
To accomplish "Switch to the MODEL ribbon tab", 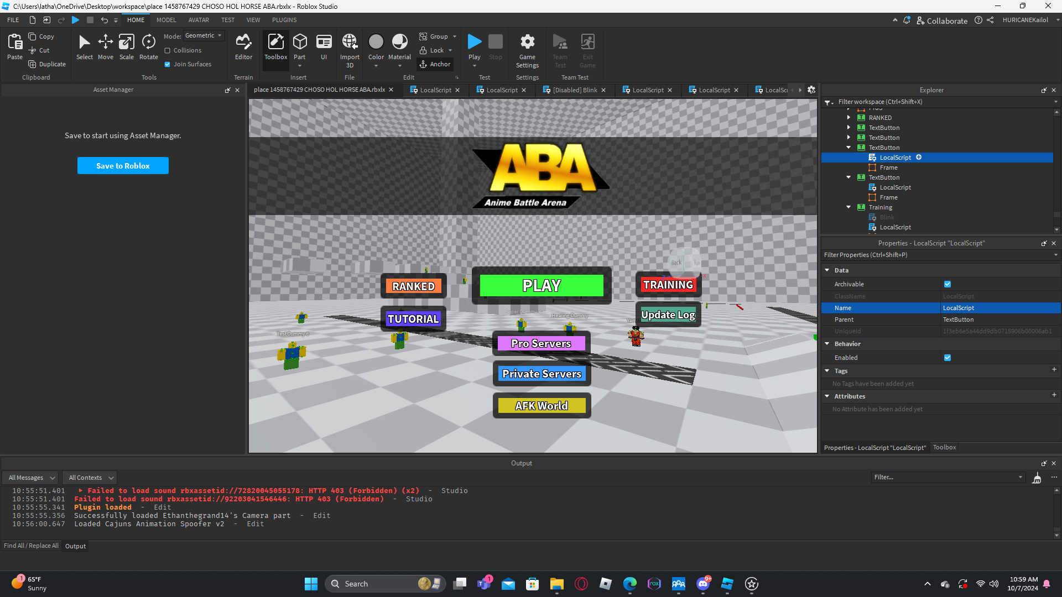I will pos(166,20).
